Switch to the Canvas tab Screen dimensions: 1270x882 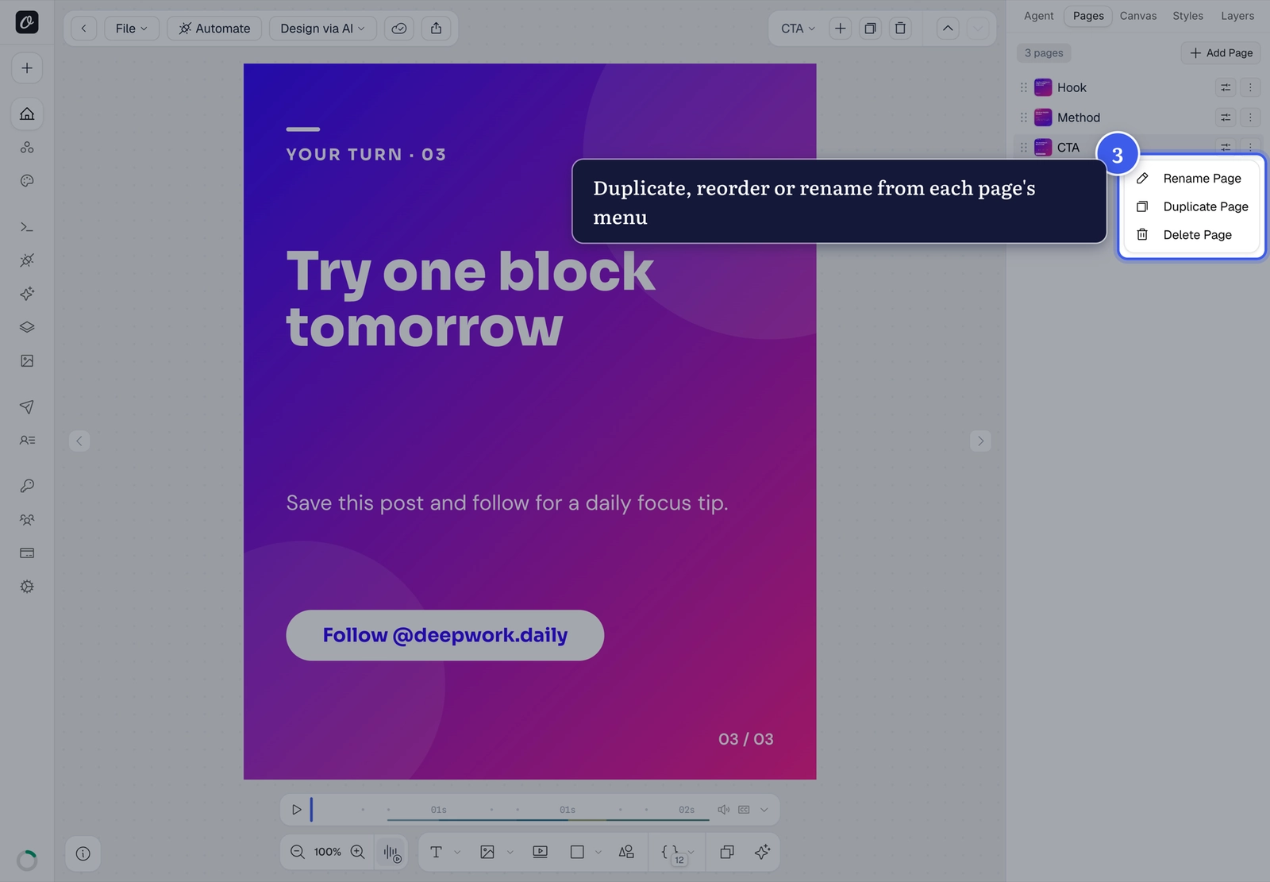[x=1138, y=16]
